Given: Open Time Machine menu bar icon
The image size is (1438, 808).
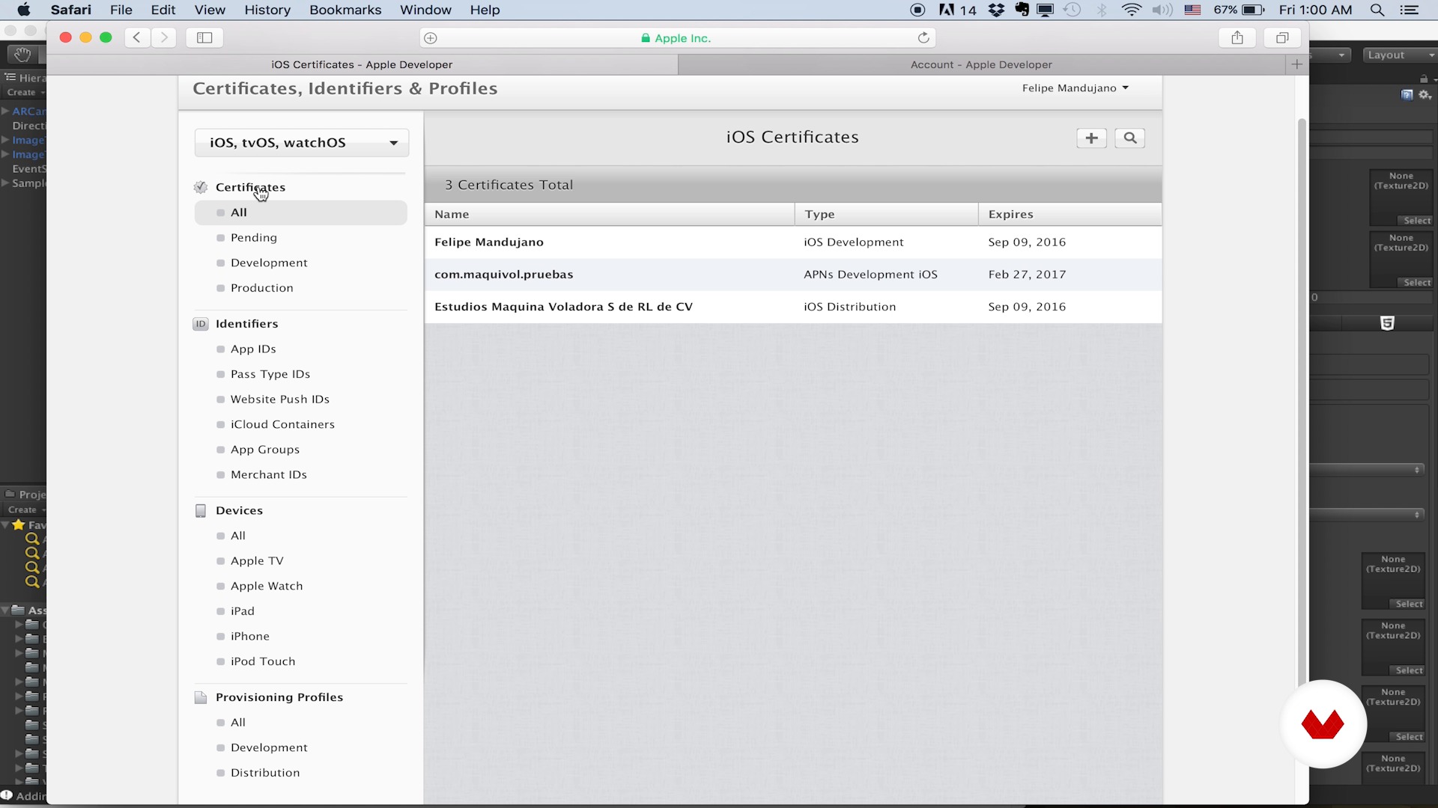Looking at the screenshot, I should tap(1073, 10).
